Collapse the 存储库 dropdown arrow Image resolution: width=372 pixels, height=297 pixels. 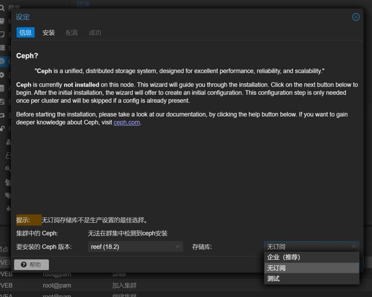354,247
